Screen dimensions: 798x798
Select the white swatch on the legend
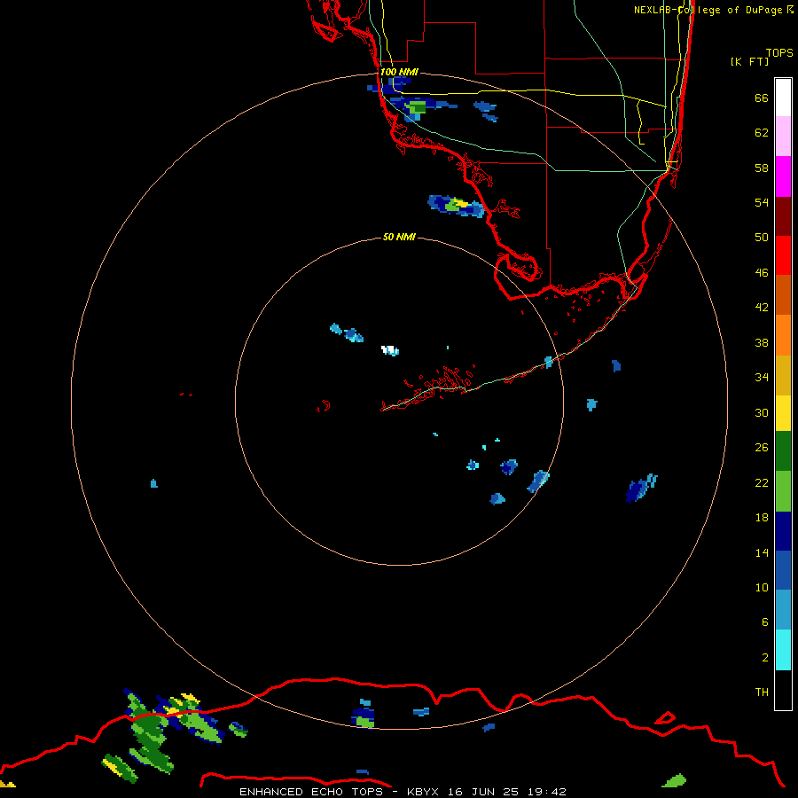coord(783,98)
